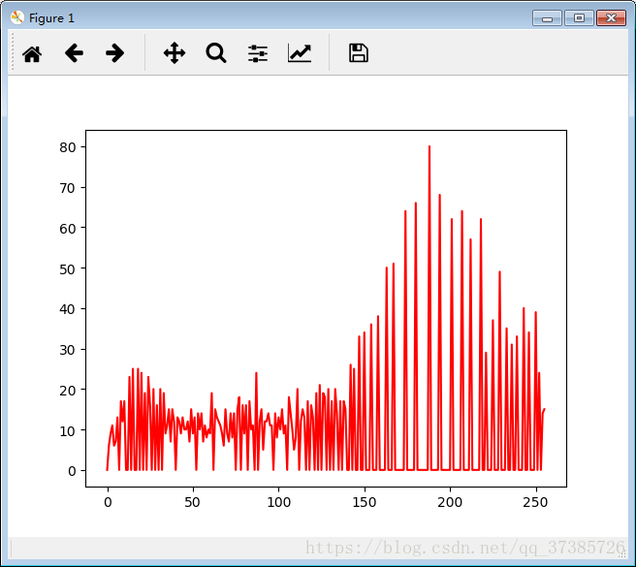Open the Configure subplots dialog

pos(258,53)
